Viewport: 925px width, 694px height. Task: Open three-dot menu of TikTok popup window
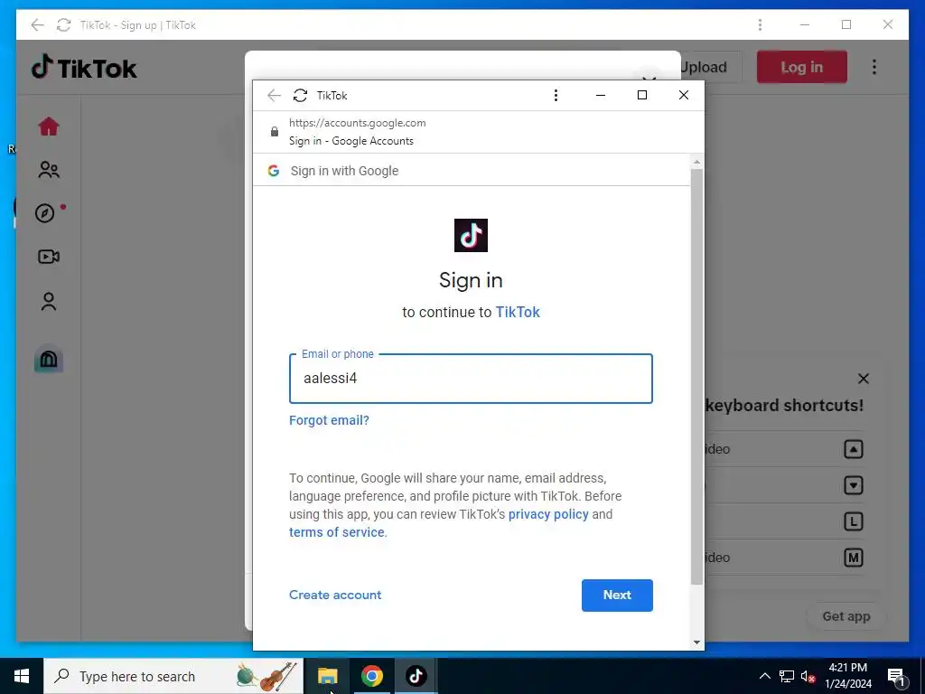556,96
